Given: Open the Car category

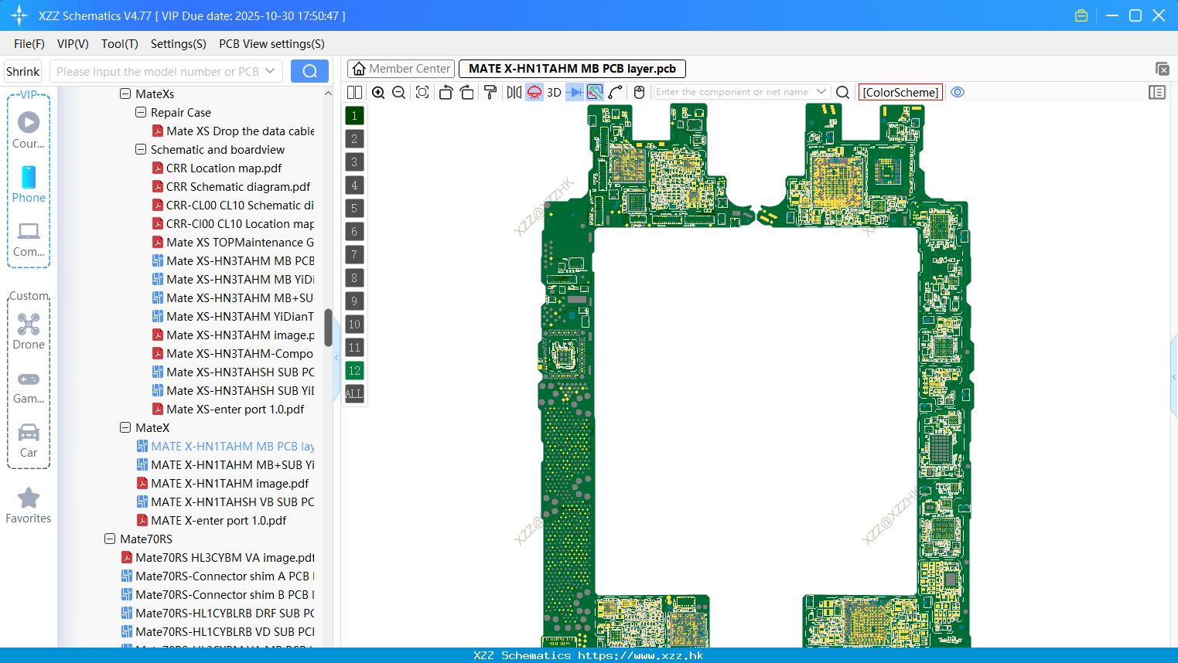Looking at the screenshot, I should [29, 440].
